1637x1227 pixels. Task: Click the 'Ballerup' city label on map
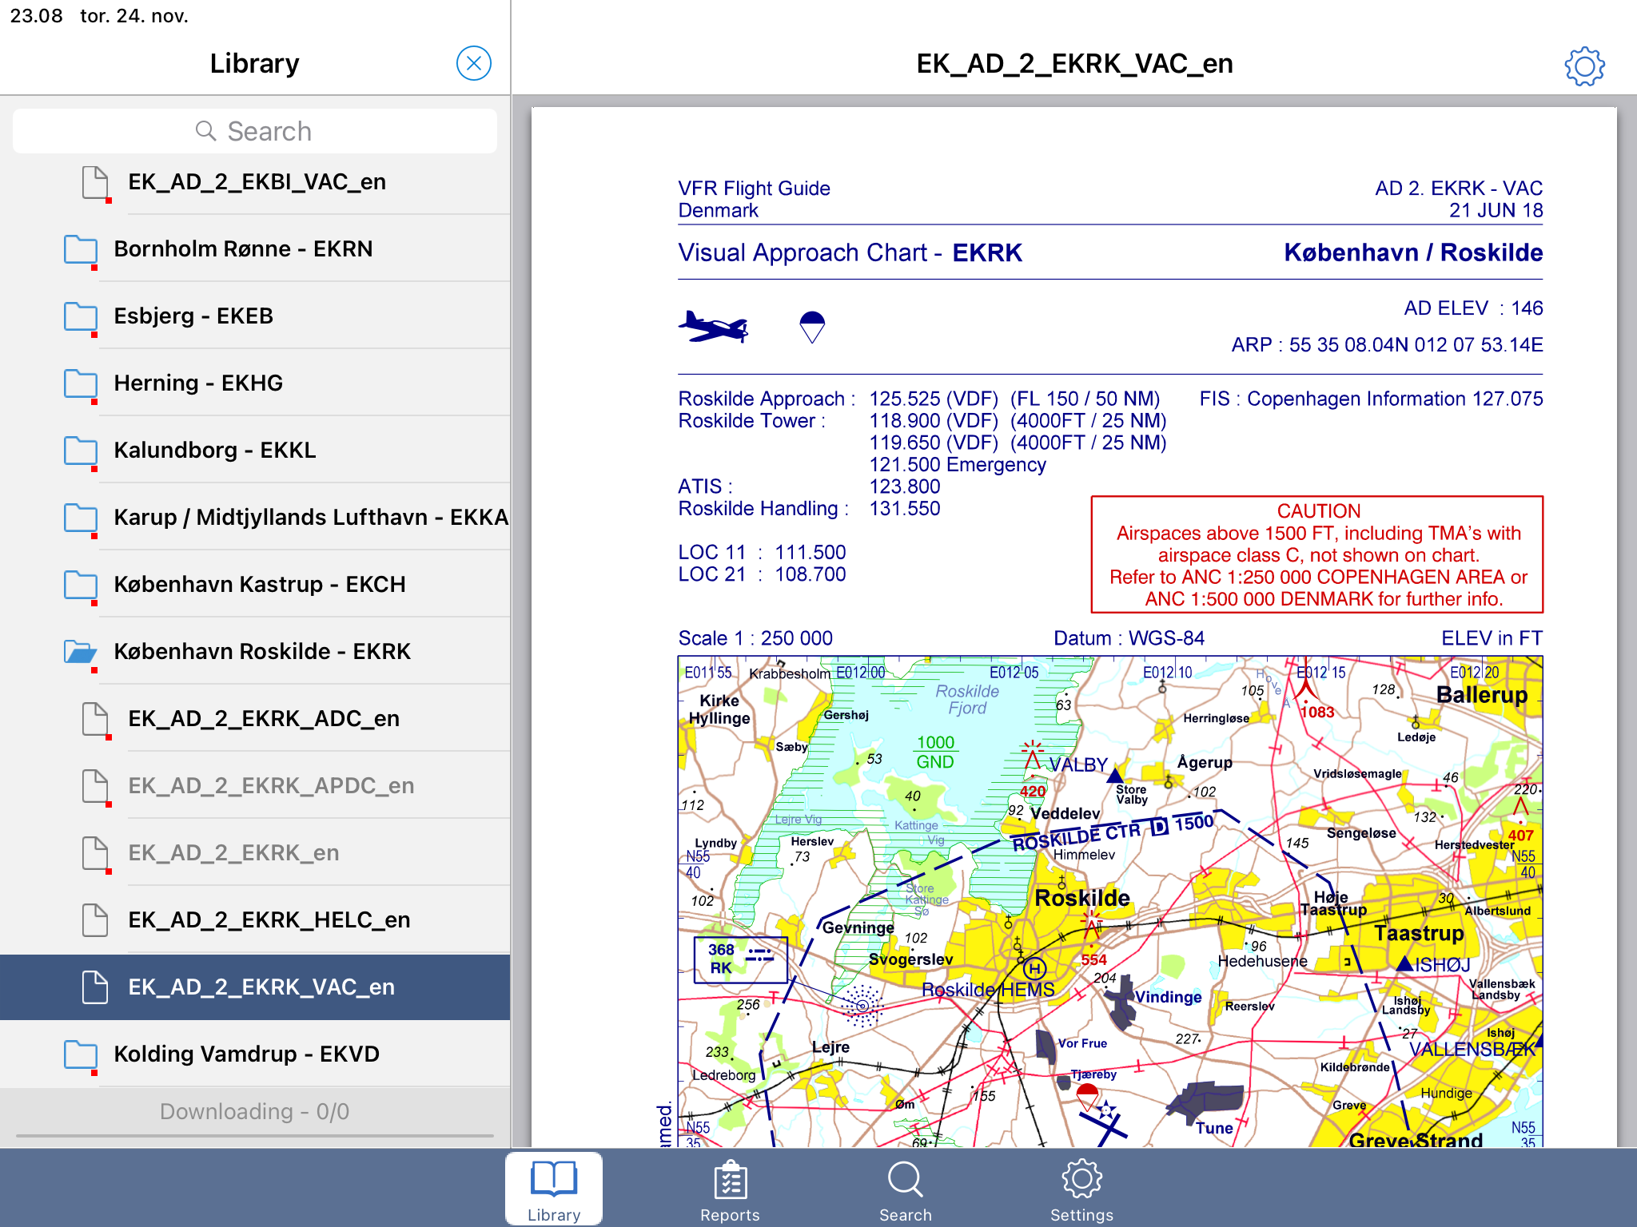tap(1481, 695)
